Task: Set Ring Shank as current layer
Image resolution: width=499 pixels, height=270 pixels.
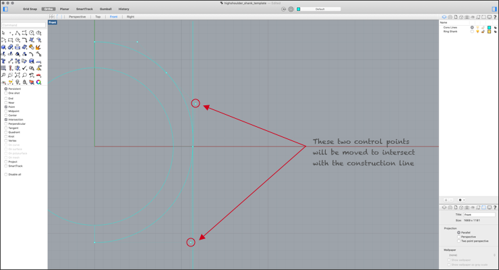Action: coord(472,32)
